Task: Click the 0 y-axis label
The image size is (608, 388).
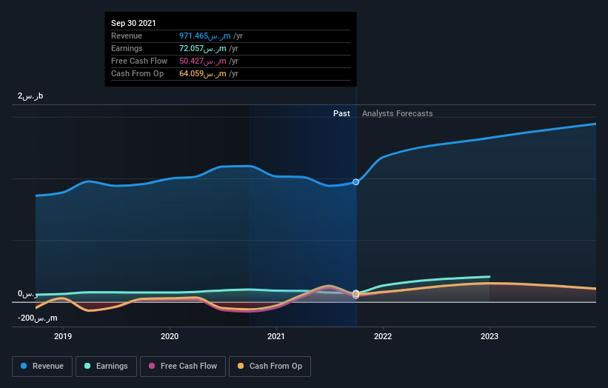Action: [x=27, y=294]
